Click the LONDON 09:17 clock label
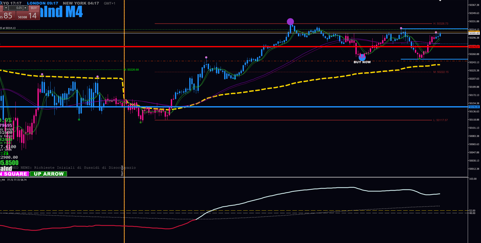 (x=43, y=3)
